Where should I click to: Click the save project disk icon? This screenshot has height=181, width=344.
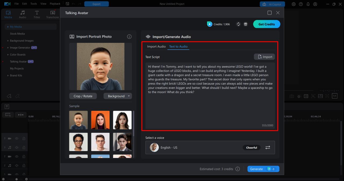(67, 4)
